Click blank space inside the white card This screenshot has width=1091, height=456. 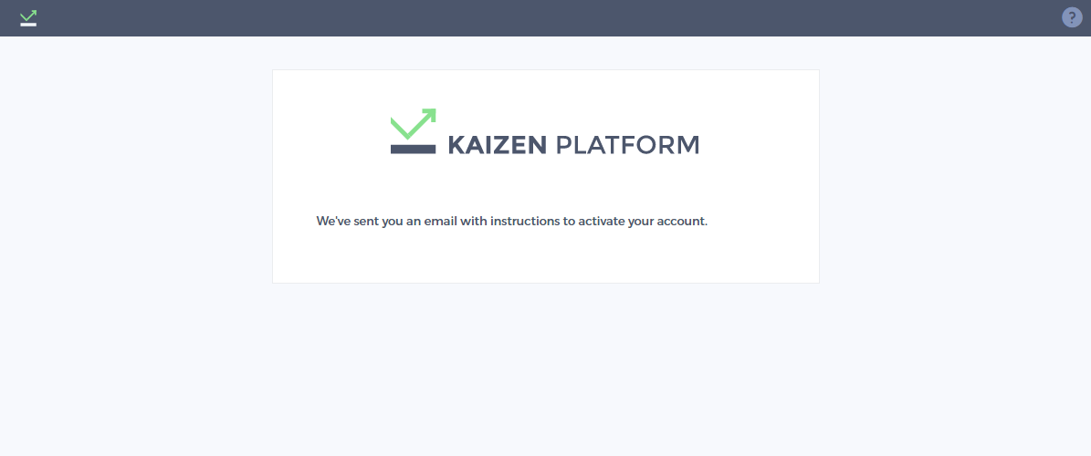546,257
